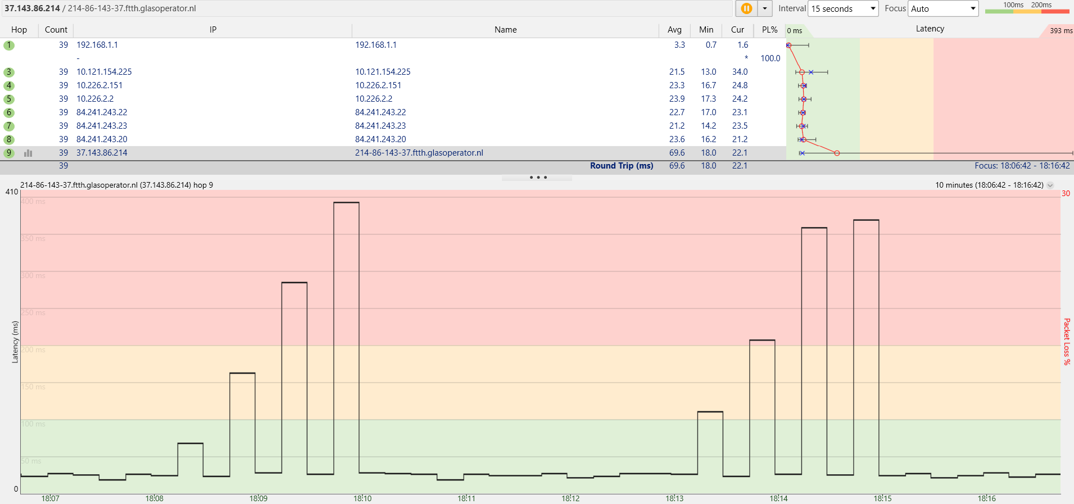The width and height of the screenshot is (1074, 504).
Task: Click the hop 9 timeline graph title
Action: click(x=117, y=185)
